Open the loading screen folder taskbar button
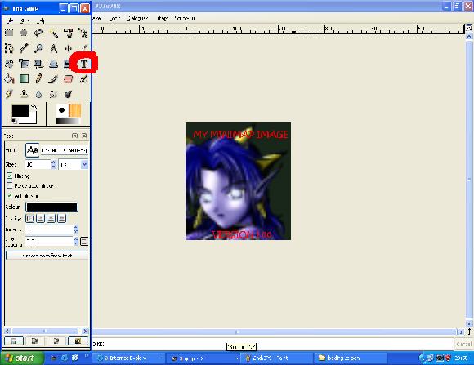474x365 pixels. coord(351,358)
